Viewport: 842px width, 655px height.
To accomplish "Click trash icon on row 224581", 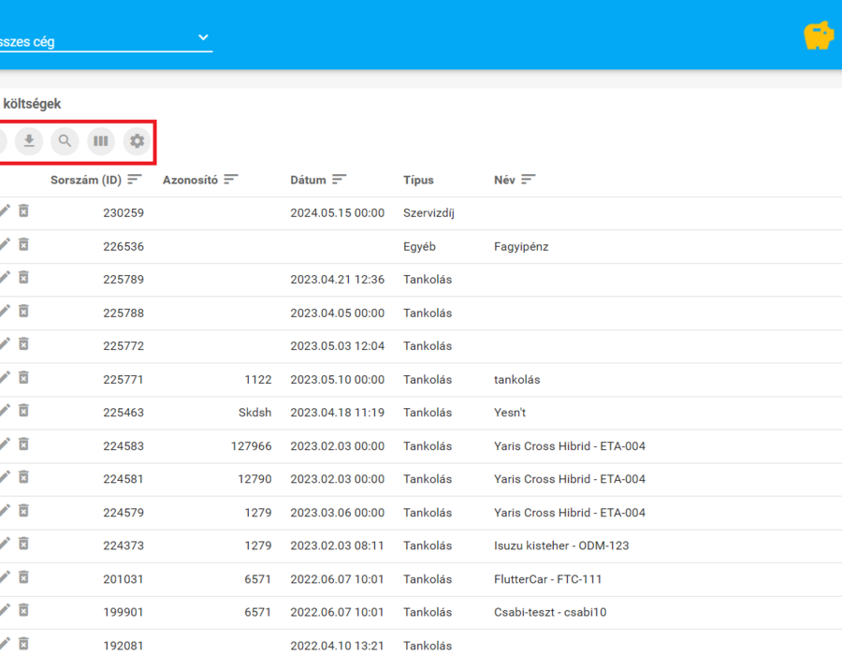I will point(23,477).
